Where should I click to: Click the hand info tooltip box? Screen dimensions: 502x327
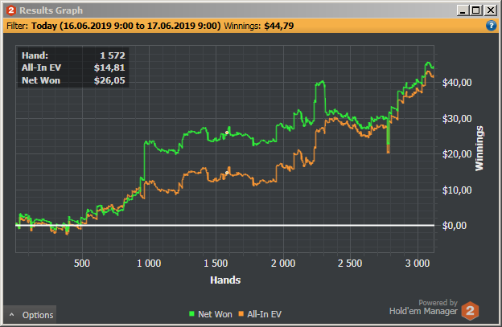[73, 67]
